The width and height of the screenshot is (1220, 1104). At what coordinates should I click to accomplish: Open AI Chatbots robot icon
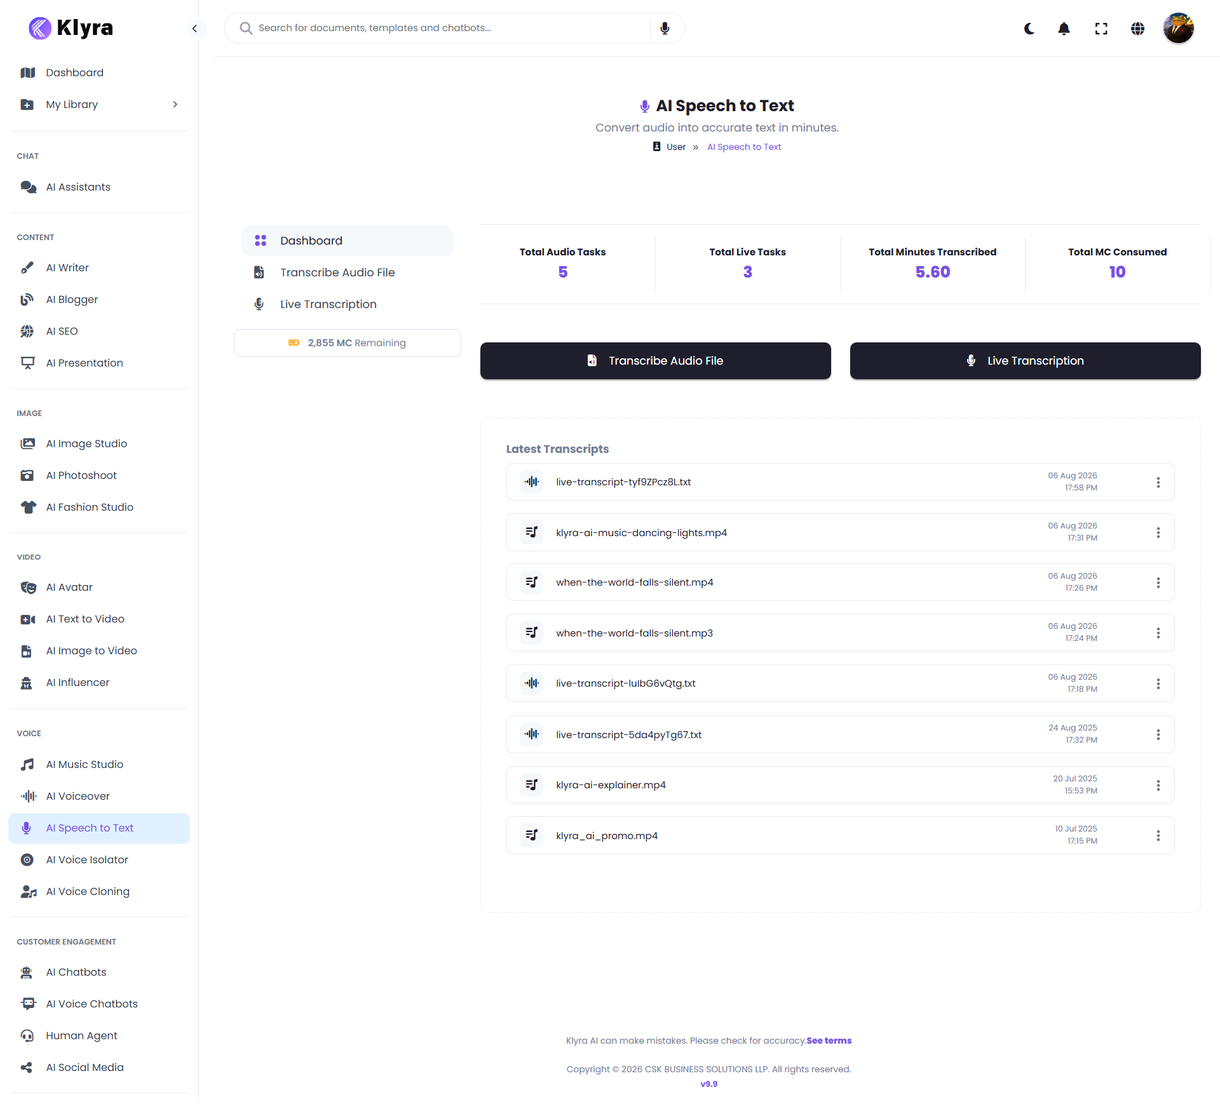[27, 972]
